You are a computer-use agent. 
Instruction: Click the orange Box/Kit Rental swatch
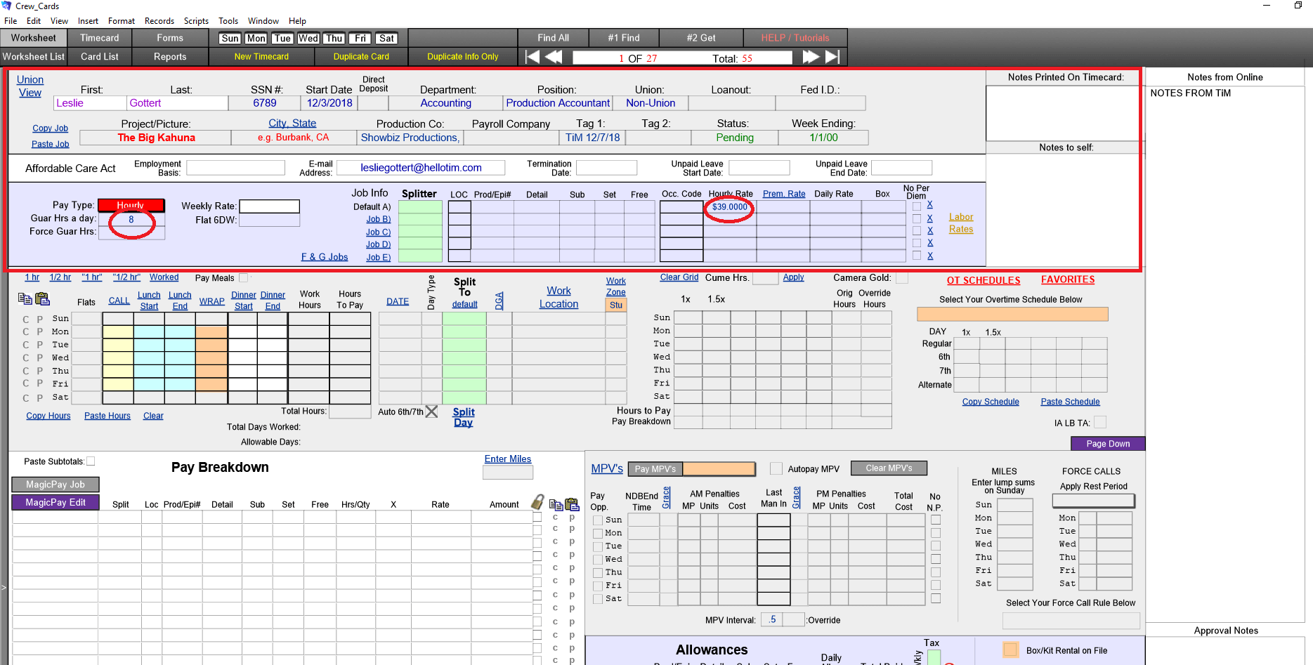pyautogui.click(x=1011, y=650)
